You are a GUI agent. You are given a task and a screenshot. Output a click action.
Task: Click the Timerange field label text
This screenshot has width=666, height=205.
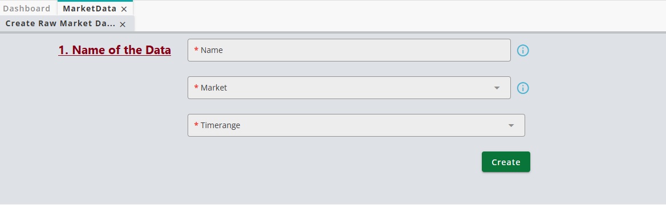(x=221, y=126)
